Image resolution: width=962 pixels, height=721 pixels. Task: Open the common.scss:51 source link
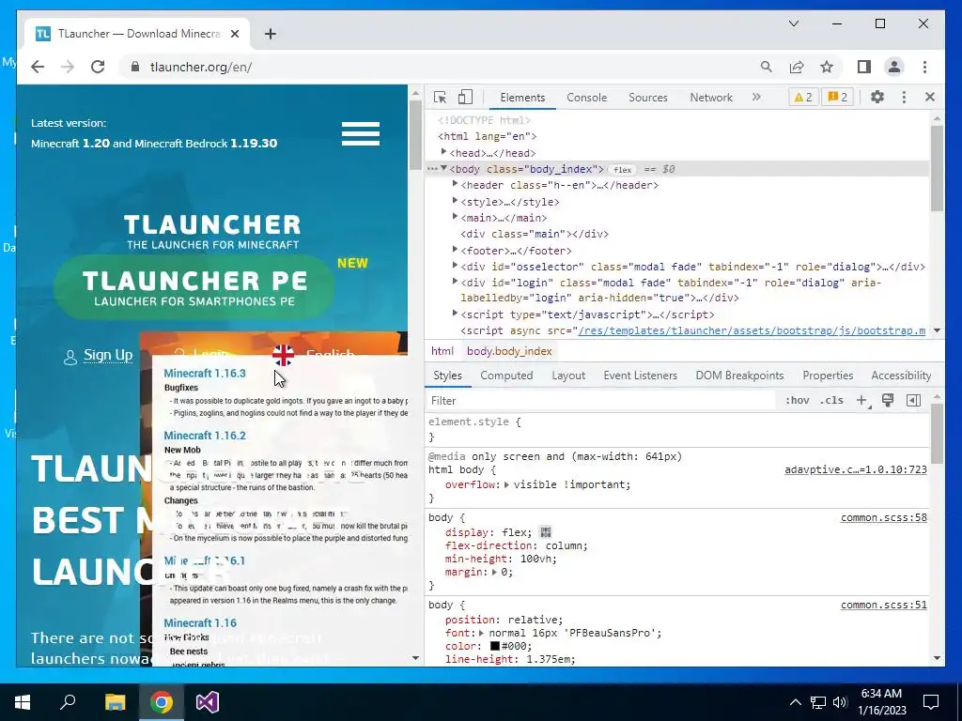(883, 605)
